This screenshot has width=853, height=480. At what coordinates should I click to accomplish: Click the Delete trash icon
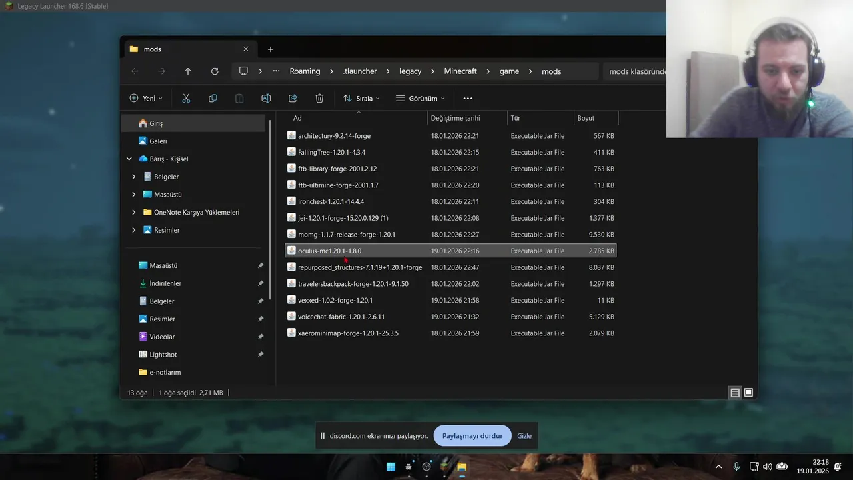point(319,98)
